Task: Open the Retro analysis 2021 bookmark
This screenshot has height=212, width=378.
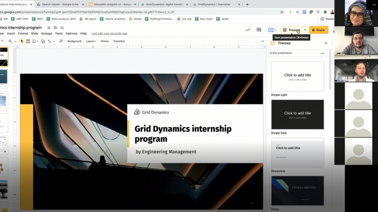Action: click(x=61, y=19)
